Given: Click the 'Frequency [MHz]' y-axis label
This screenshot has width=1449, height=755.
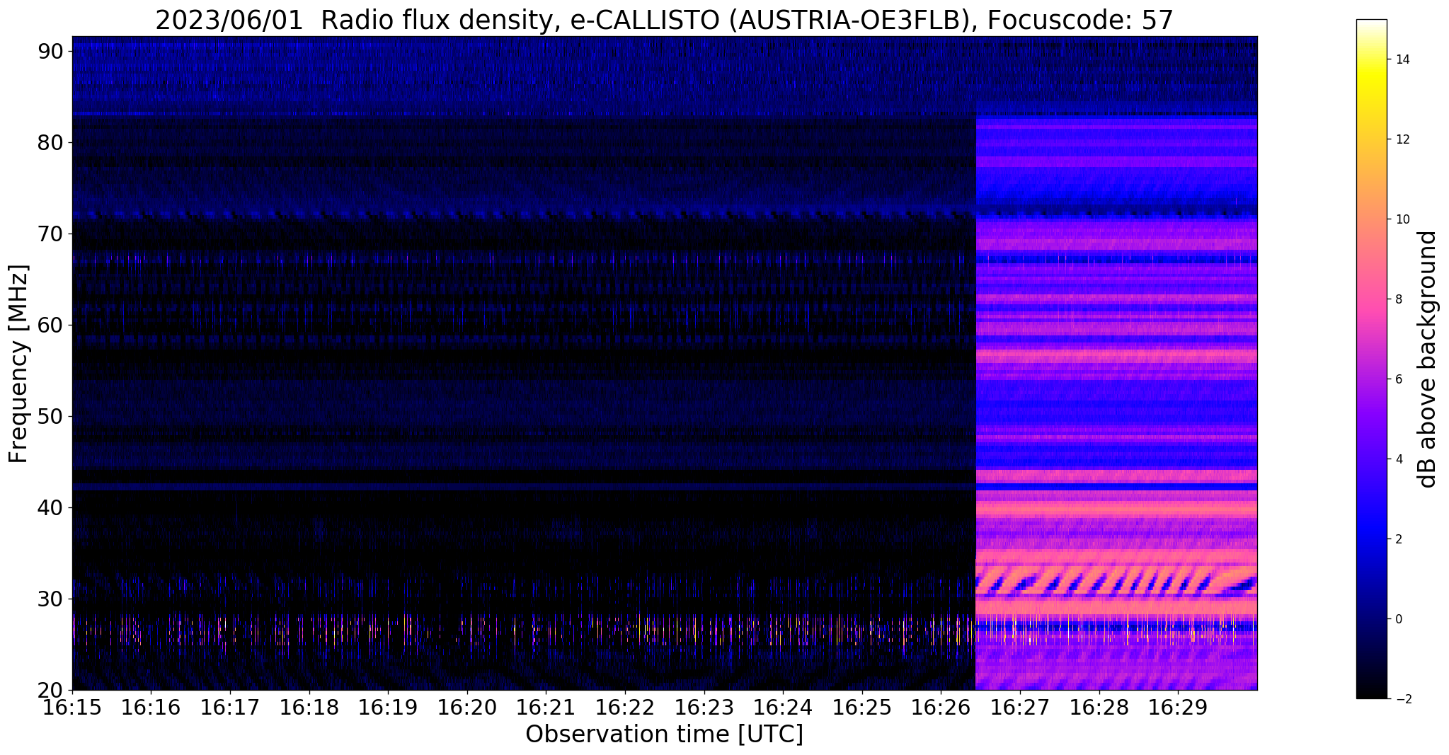Looking at the screenshot, I should [x=18, y=364].
